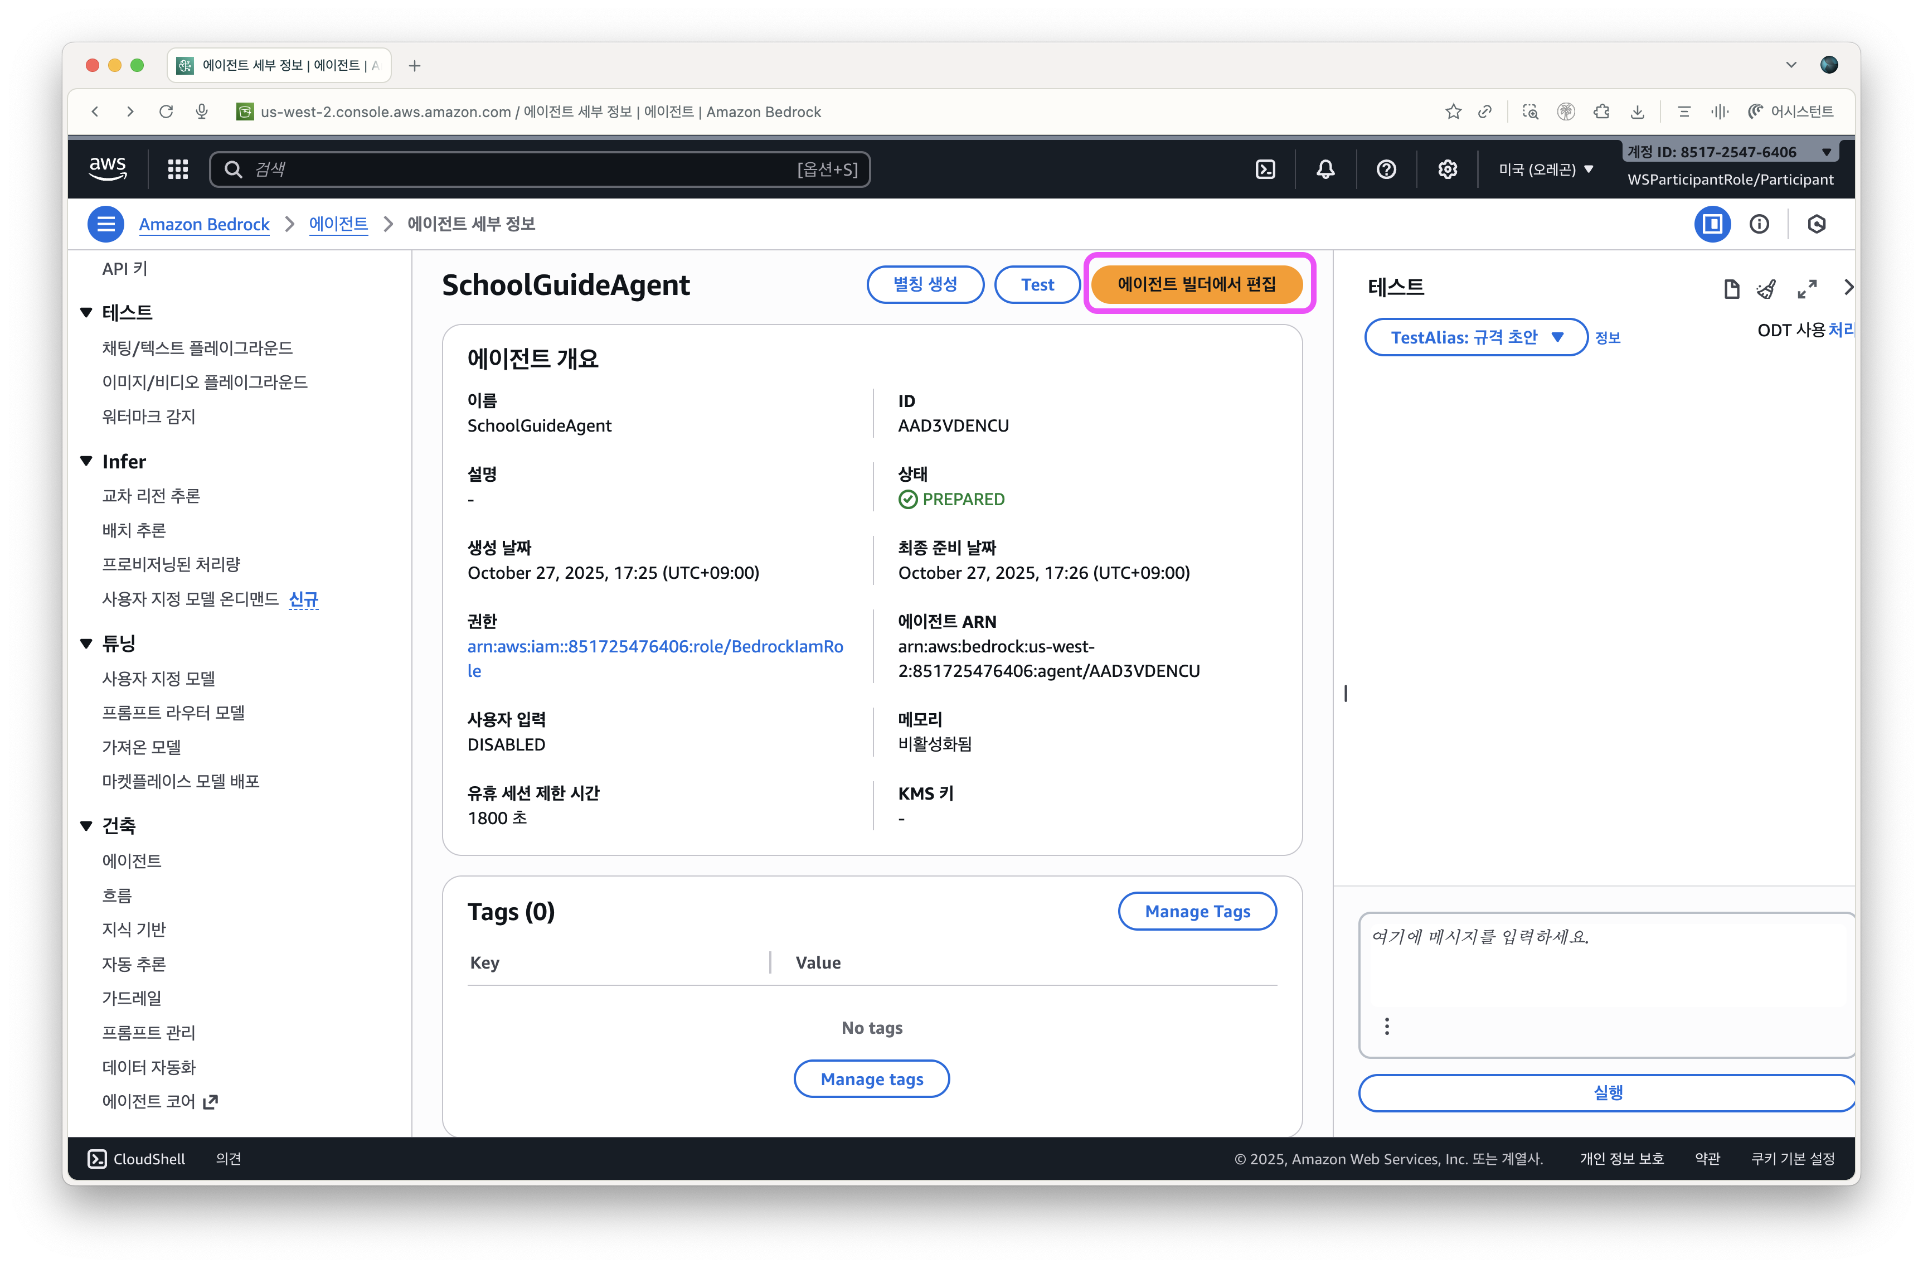Open CloudShell from the top navigation bar
The height and width of the screenshot is (1268, 1923).
pyautogui.click(x=1265, y=169)
